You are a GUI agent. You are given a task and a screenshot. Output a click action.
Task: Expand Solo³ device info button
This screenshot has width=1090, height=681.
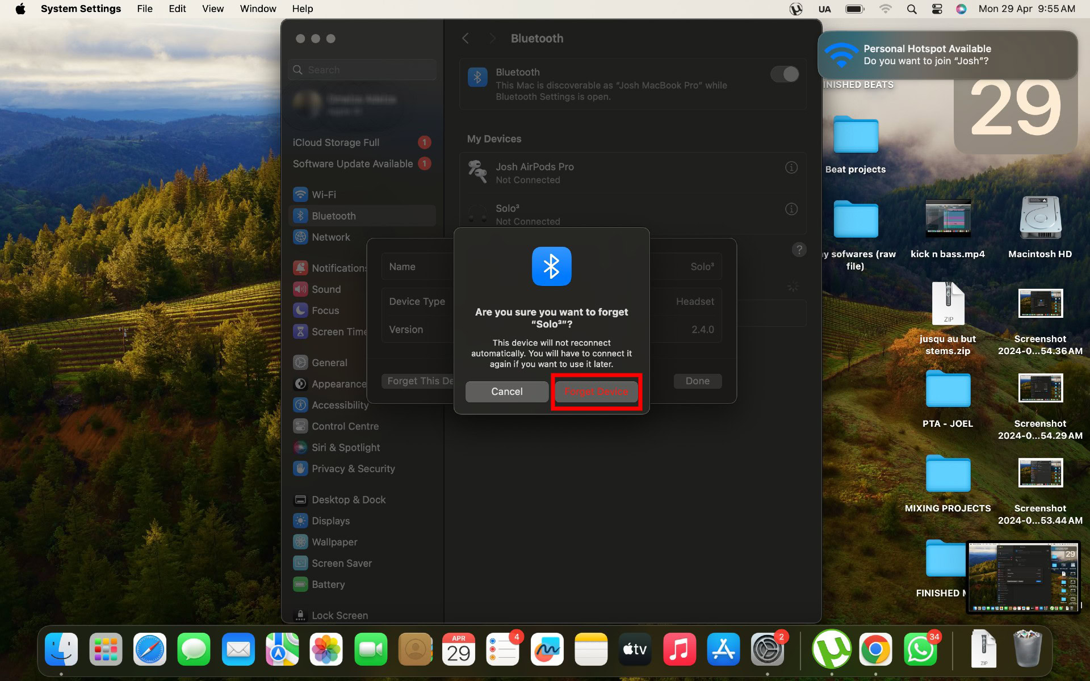click(x=791, y=209)
